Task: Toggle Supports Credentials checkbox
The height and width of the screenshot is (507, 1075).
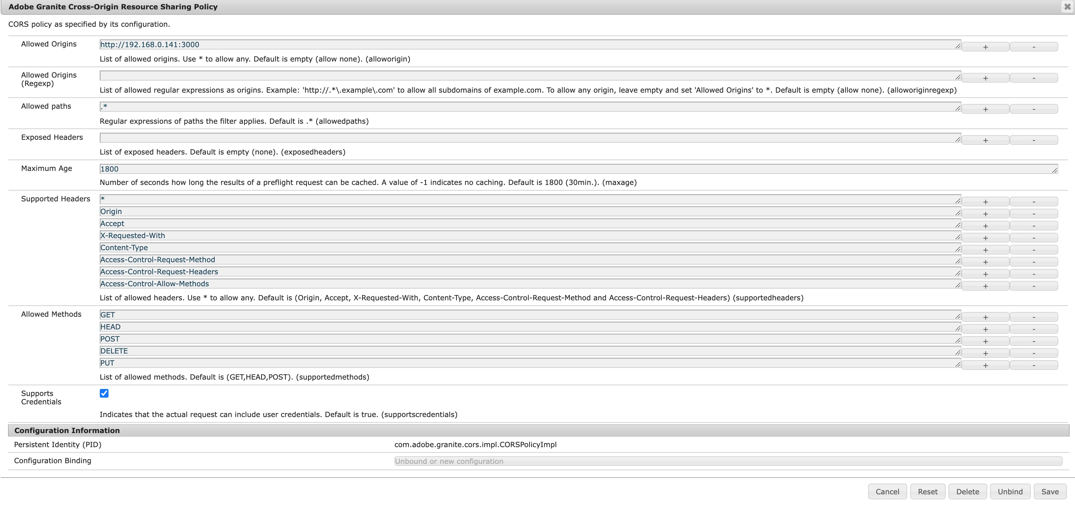Action: (x=104, y=393)
